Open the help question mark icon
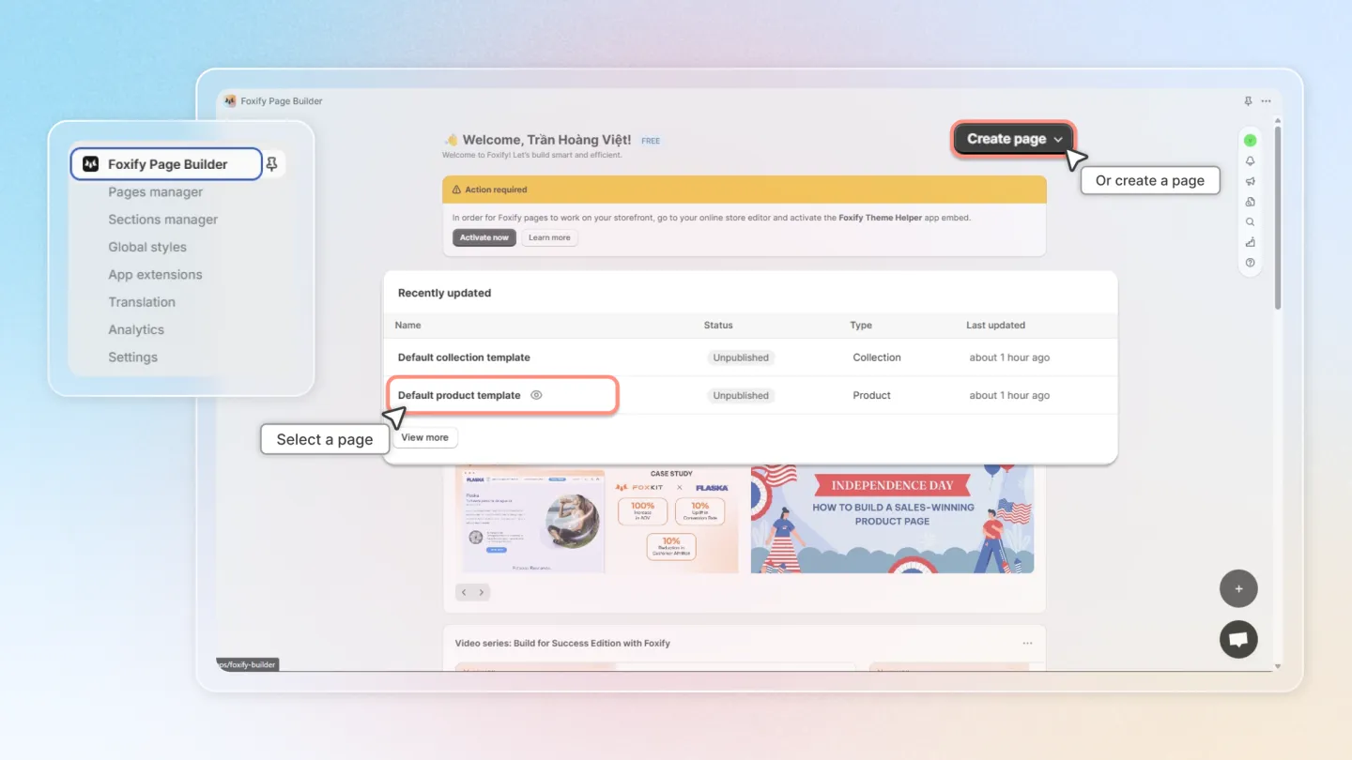1352x760 pixels. (1250, 263)
